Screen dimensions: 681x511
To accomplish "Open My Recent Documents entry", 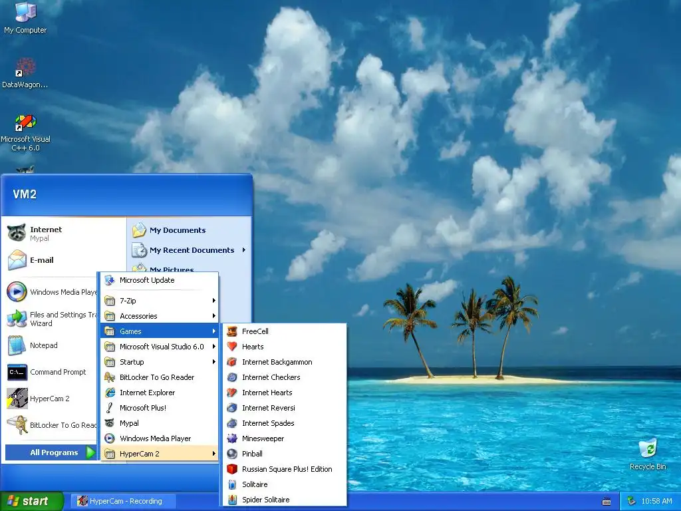I will (190, 250).
